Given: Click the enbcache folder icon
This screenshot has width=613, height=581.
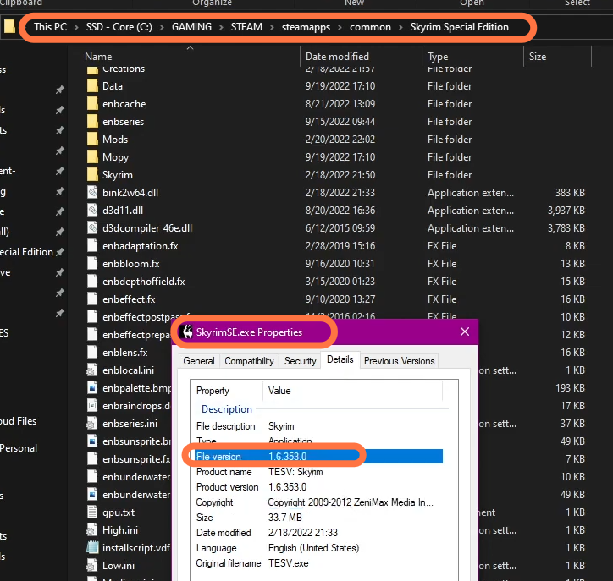Looking at the screenshot, I should coord(92,104).
